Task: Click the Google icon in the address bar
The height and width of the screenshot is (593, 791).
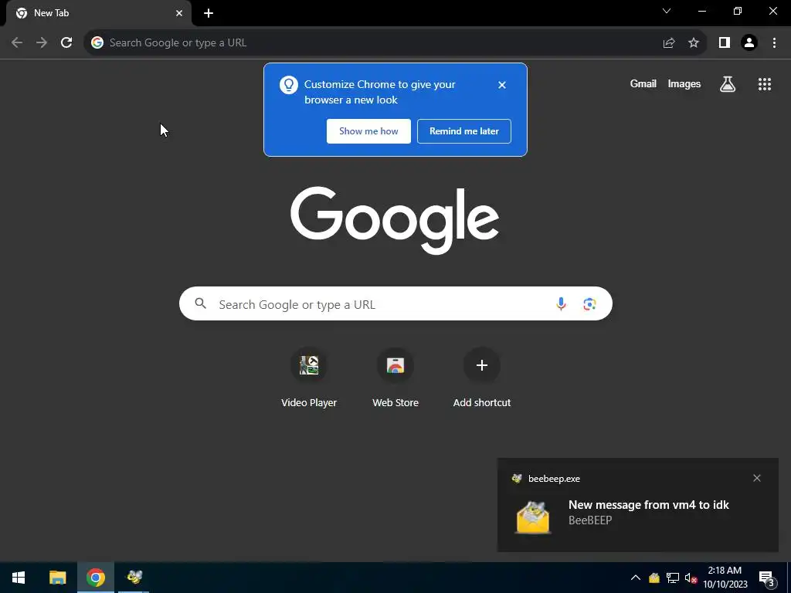Action: click(97, 43)
